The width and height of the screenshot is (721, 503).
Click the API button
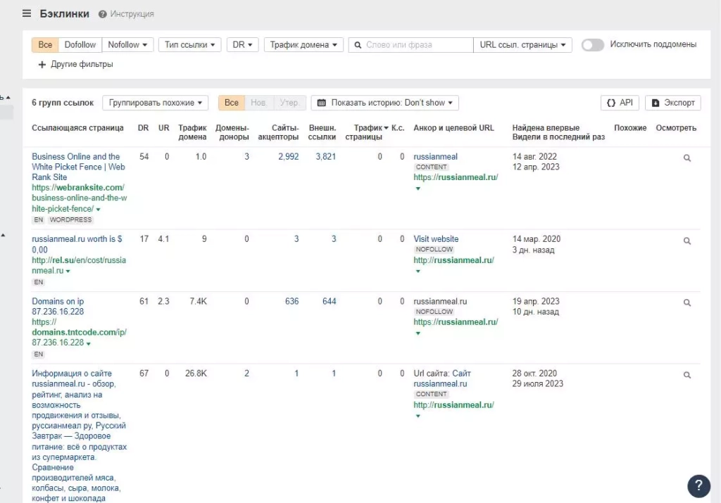620,103
